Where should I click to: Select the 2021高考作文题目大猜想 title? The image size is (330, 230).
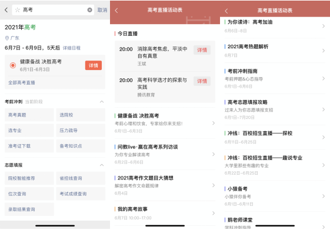coord(145,178)
